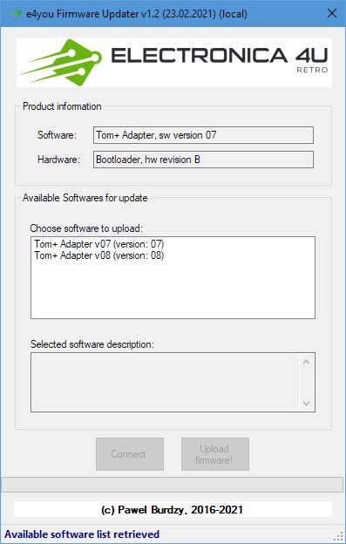Click the Pawel Burdzy copyright label
Image resolution: width=346 pixels, height=544 pixels.
pos(173,510)
